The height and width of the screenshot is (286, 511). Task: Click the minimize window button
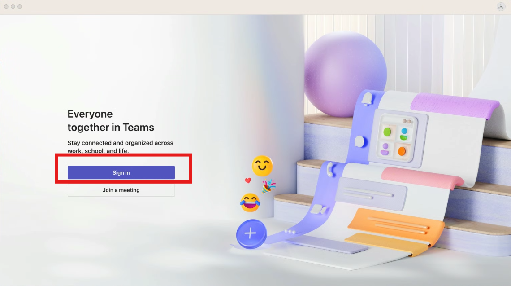pos(13,7)
